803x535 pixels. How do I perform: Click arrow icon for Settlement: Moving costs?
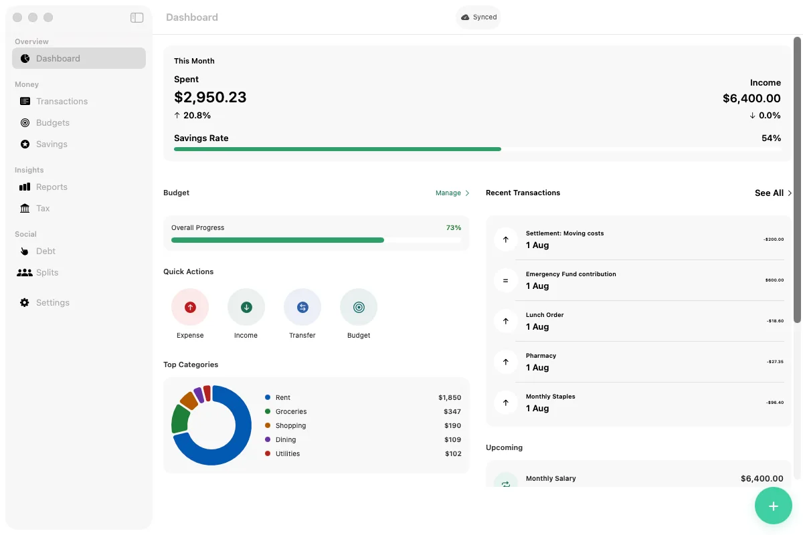pos(506,239)
